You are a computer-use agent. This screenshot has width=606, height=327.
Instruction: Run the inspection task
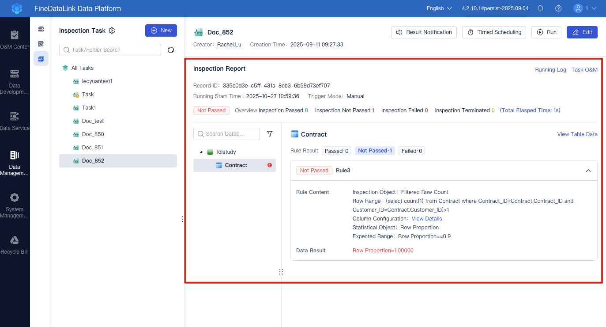pyautogui.click(x=546, y=32)
